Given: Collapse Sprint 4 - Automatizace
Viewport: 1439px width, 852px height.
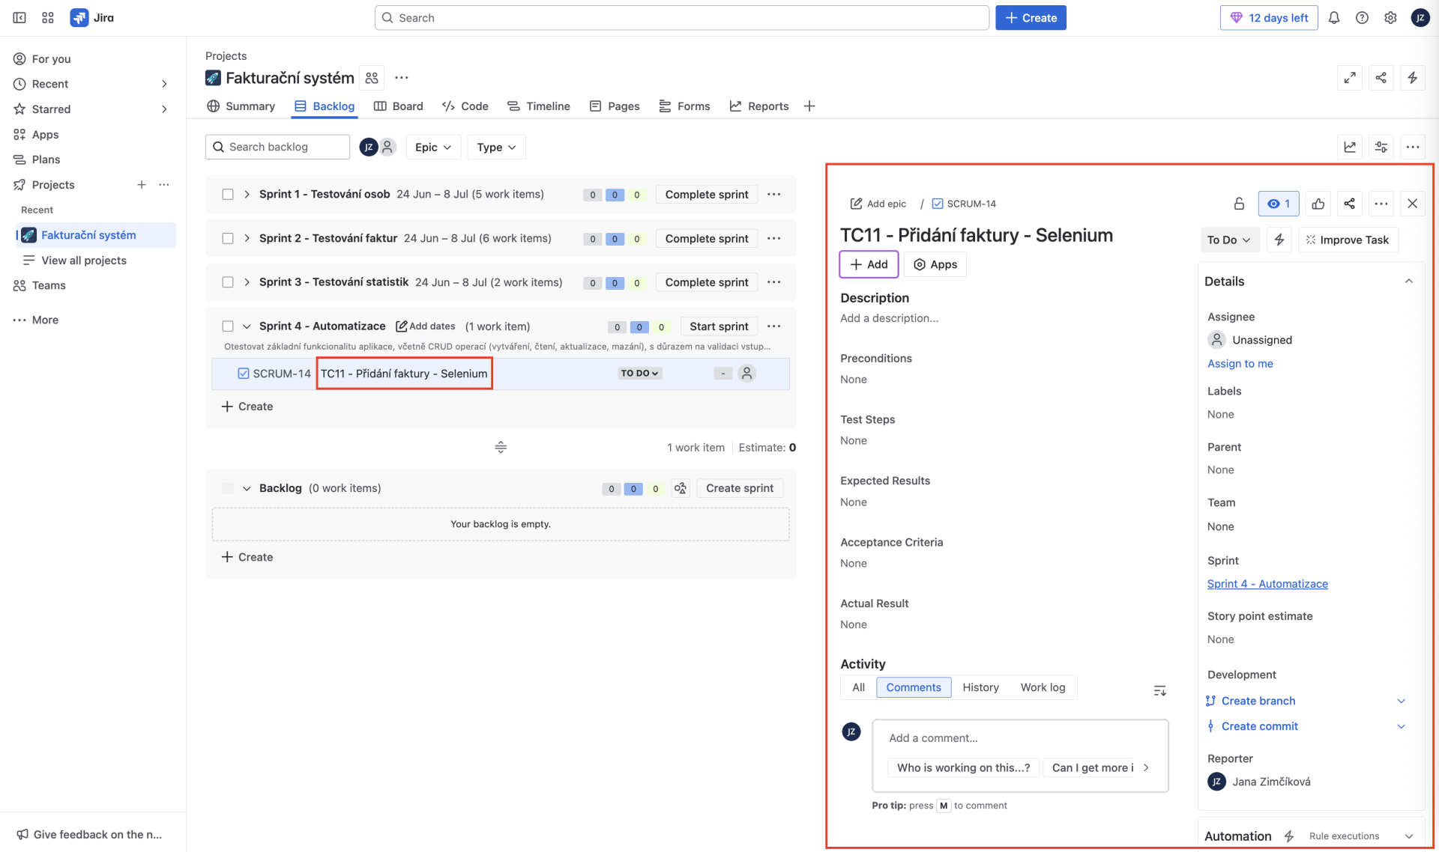Looking at the screenshot, I should pyautogui.click(x=247, y=326).
